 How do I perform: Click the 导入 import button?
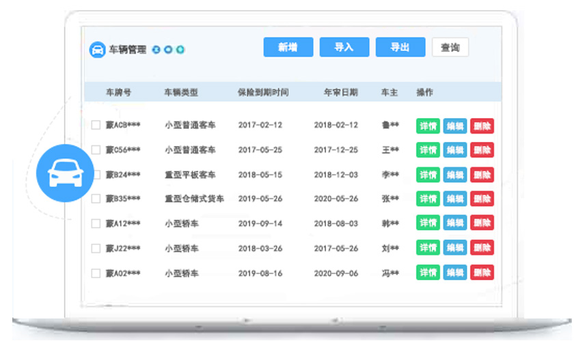point(344,47)
